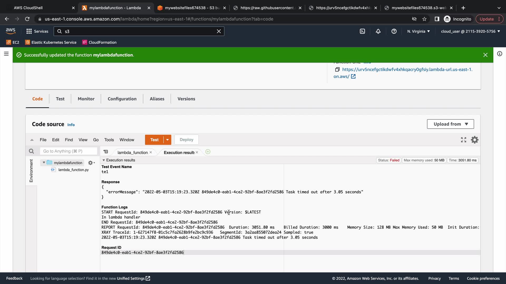Expand the Upload from dropdown
The image size is (506, 284).
click(450, 124)
